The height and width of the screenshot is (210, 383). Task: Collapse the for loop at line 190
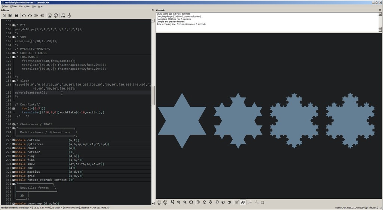point(13,109)
